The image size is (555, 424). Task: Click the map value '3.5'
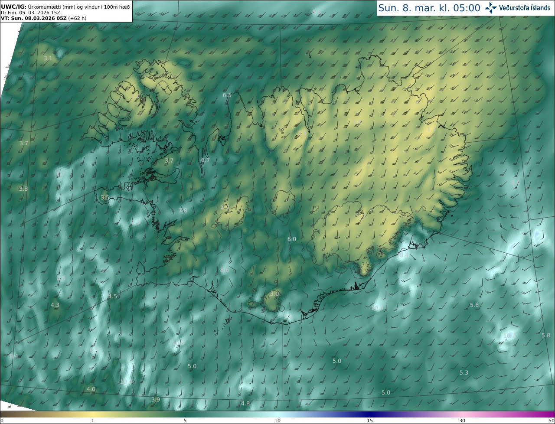(105, 197)
